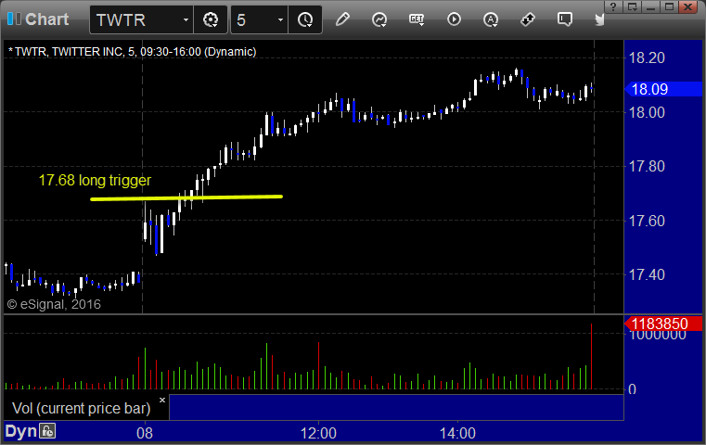Viewport: 706px width, 445px height.
Task: Minimize the Chart window
Action: tap(650, 6)
